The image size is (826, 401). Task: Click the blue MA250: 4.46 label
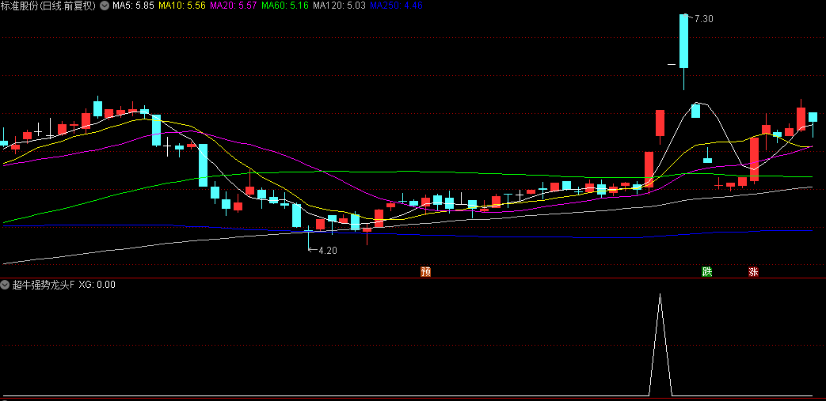(x=396, y=6)
